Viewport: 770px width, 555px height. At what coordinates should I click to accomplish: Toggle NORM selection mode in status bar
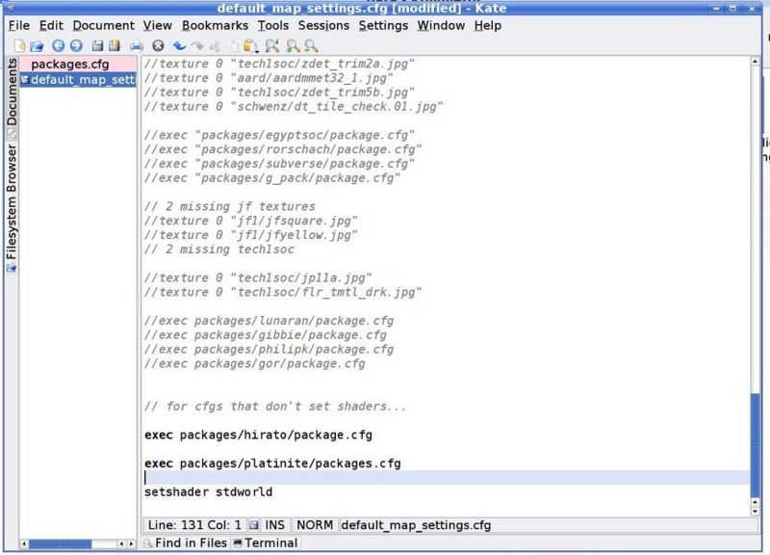coord(315,525)
